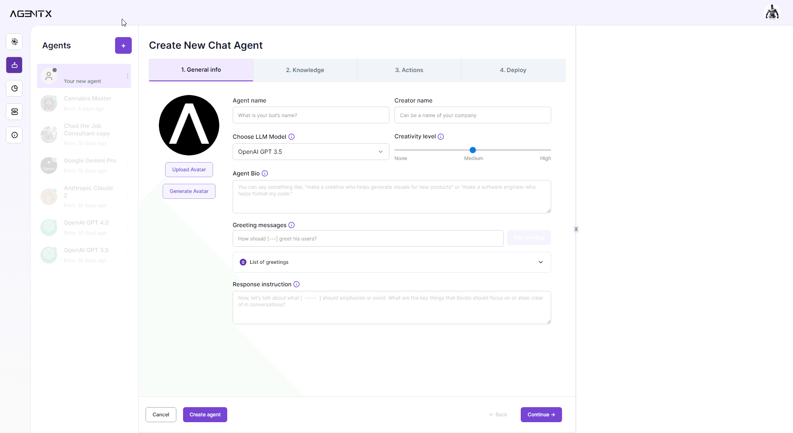793x433 pixels.
Task: Select Chad the Job Consultant copy agent
Action: coord(84,134)
